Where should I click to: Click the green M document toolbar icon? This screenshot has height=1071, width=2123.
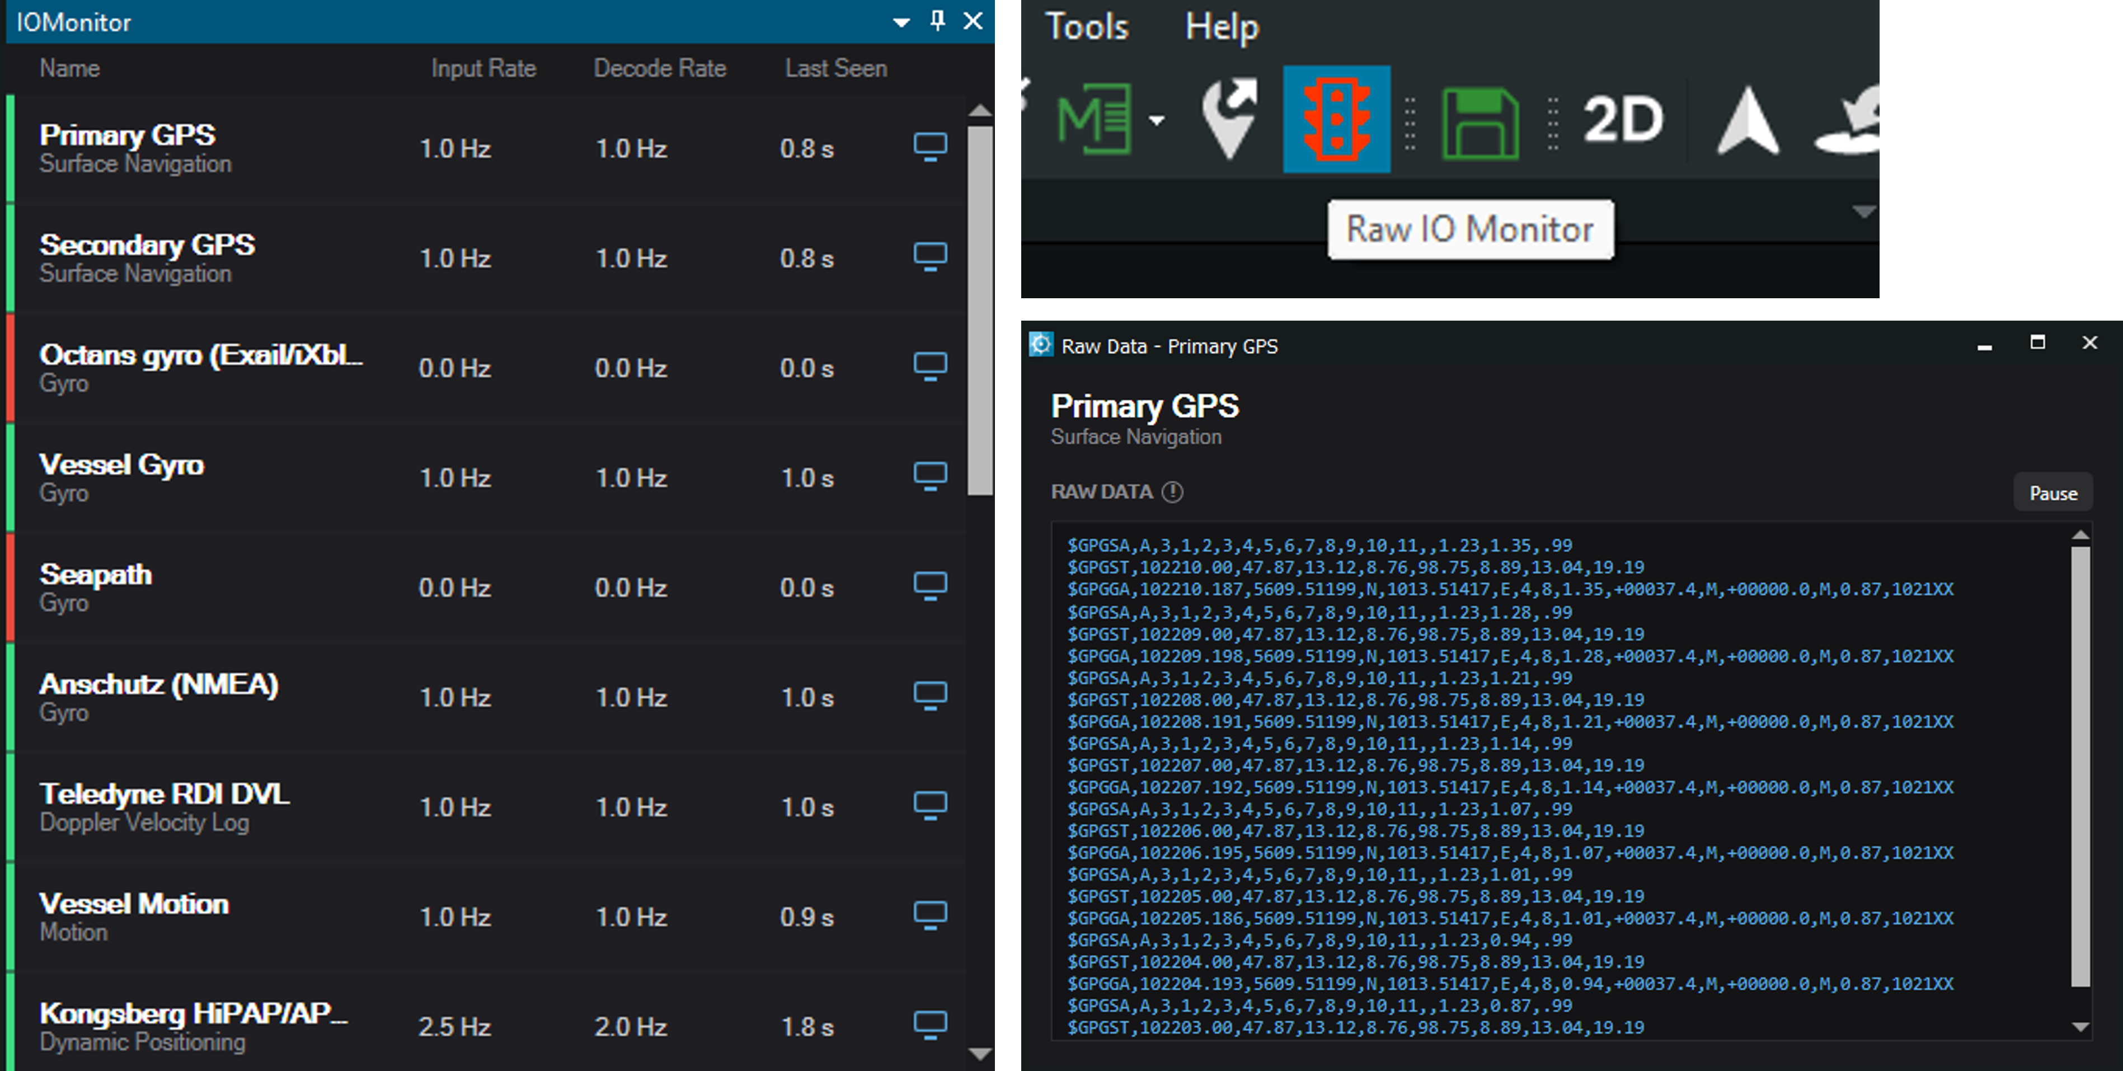(x=1095, y=119)
